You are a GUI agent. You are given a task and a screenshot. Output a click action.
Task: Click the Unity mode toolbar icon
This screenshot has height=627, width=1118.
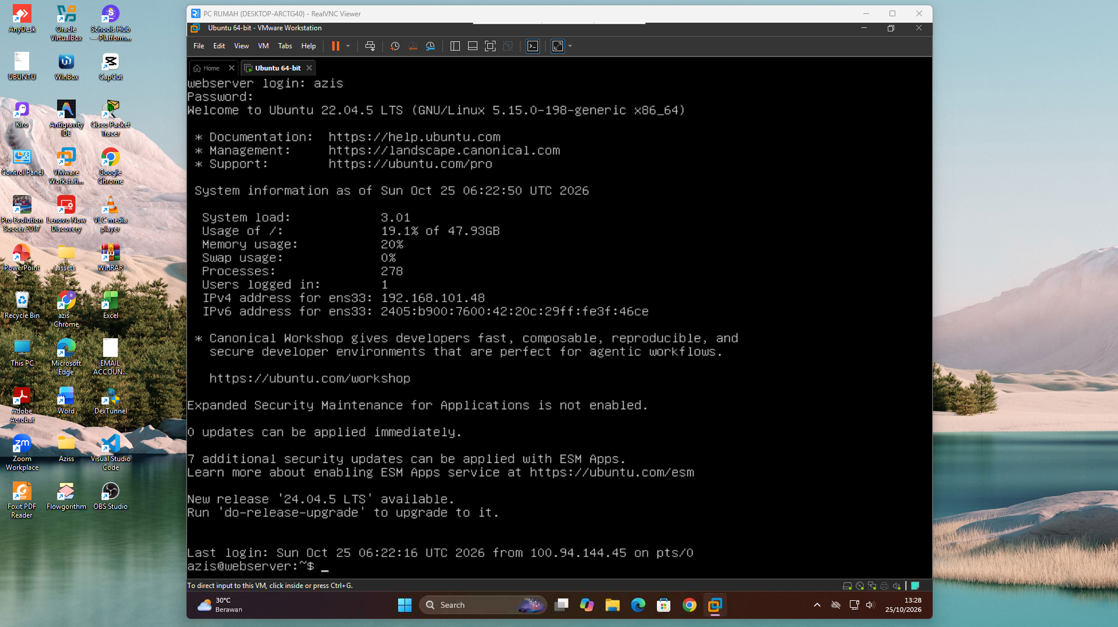click(x=508, y=46)
